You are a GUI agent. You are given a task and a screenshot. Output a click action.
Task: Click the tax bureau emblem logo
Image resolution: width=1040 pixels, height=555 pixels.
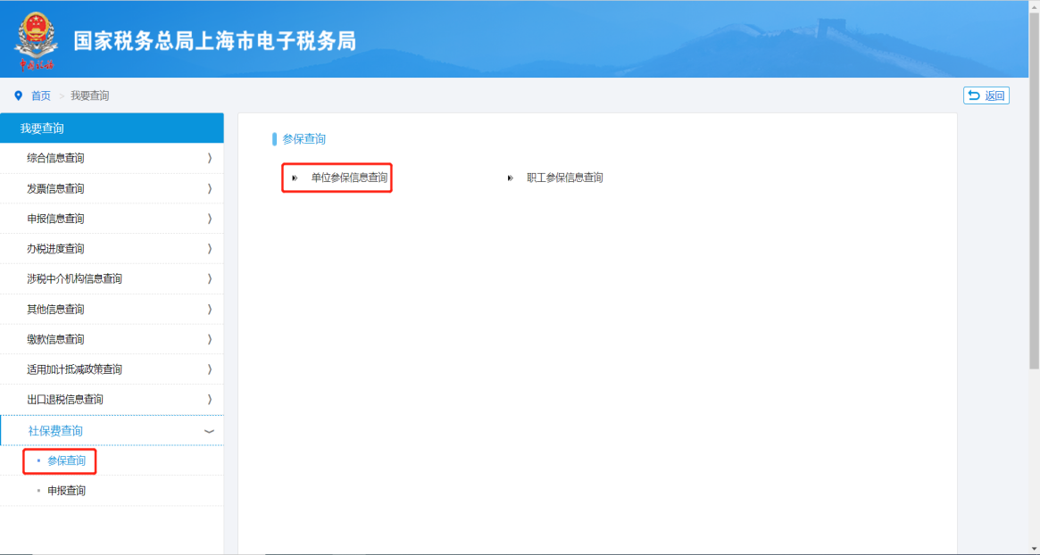click(36, 40)
